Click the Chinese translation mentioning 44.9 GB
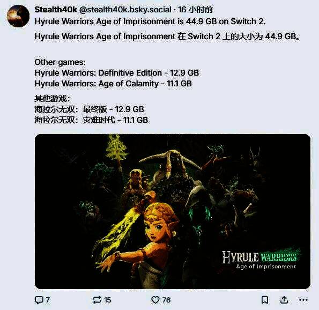Image resolution: width=319 pixels, height=310 pixels. click(x=167, y=36)
